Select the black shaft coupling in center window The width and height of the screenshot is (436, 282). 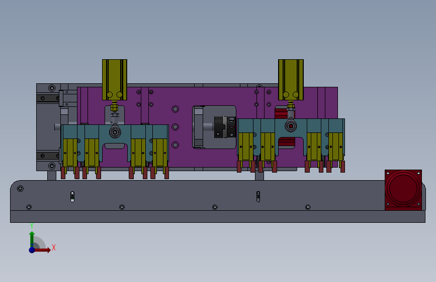[225, 127]
